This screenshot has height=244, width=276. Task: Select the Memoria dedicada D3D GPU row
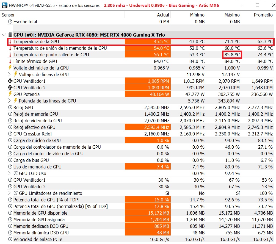tap(141, 226)
